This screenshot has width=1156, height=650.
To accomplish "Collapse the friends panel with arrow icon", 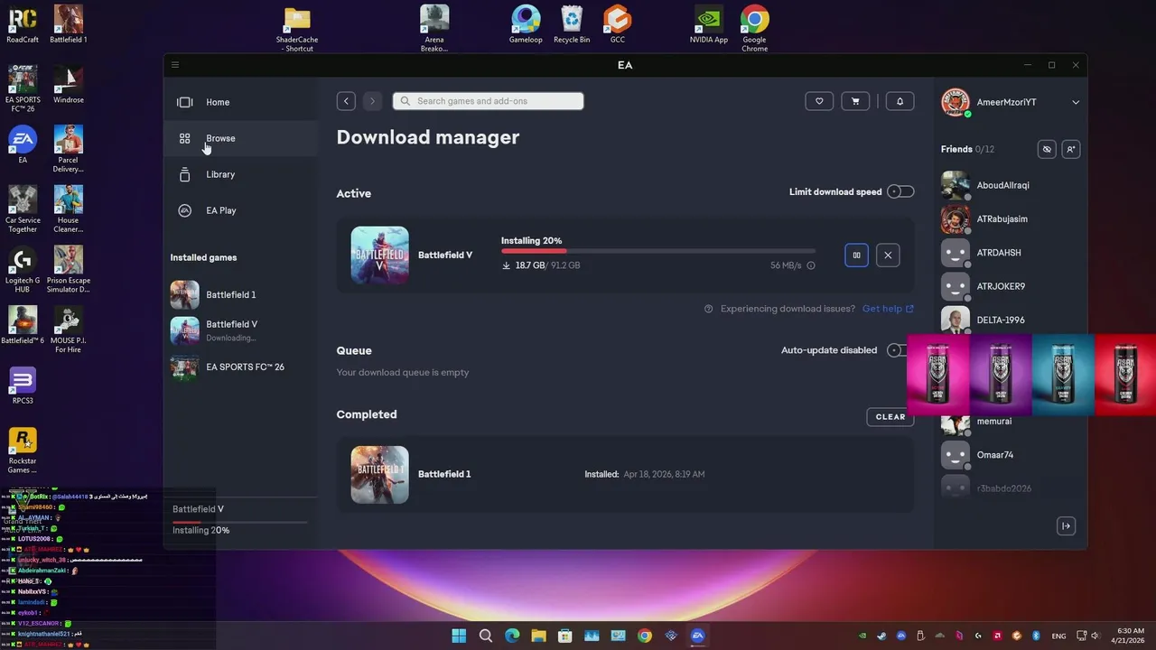I will [1066, 526].
